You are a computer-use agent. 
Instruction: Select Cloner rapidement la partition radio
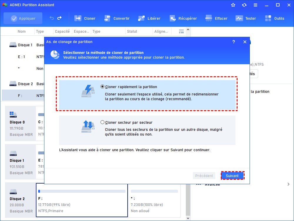[102, 87]
